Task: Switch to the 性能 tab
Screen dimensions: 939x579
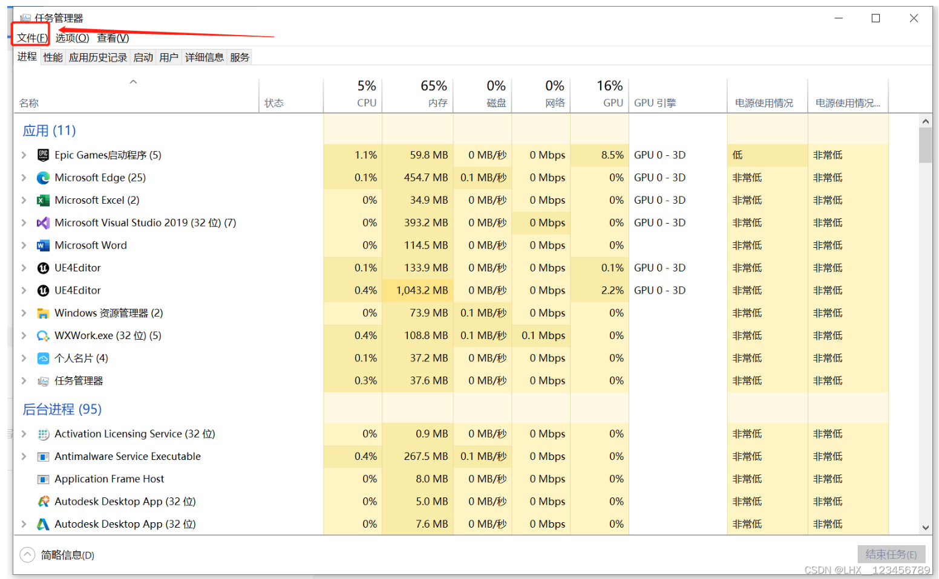Action: click(x=53, y=57)
